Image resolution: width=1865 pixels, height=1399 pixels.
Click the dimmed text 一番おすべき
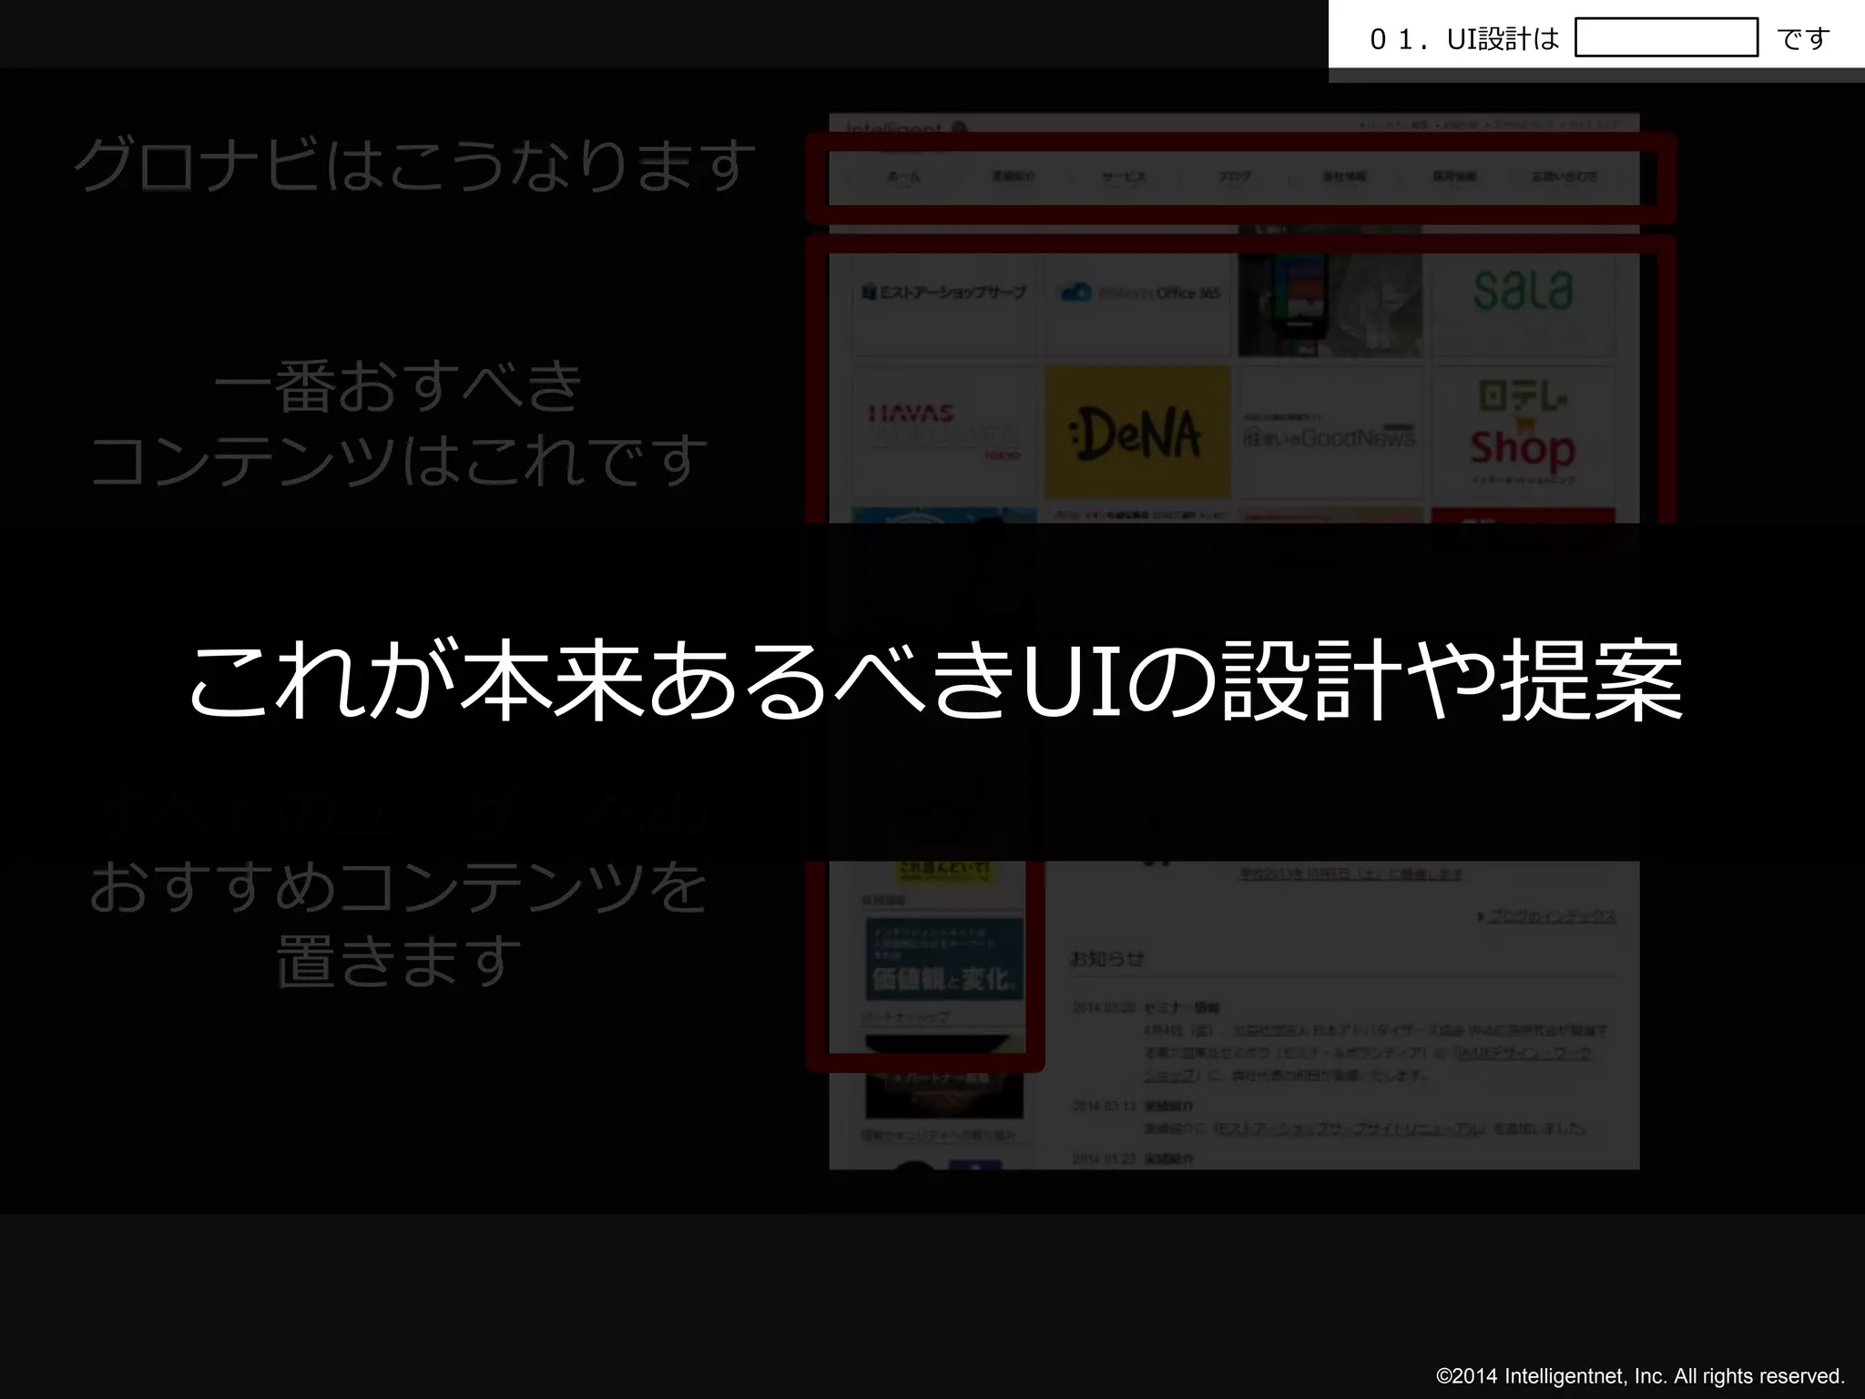point(398,386)
